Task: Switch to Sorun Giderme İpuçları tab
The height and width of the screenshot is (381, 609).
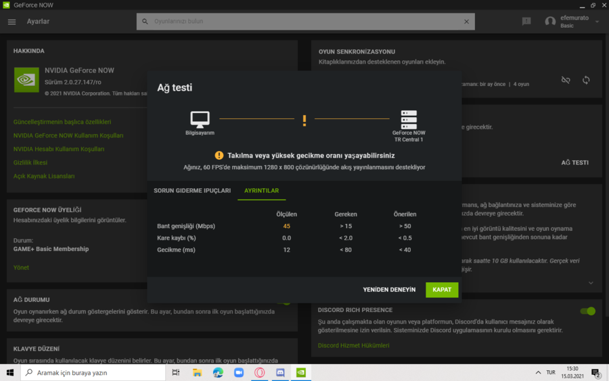Action: [x=192, y=191]
